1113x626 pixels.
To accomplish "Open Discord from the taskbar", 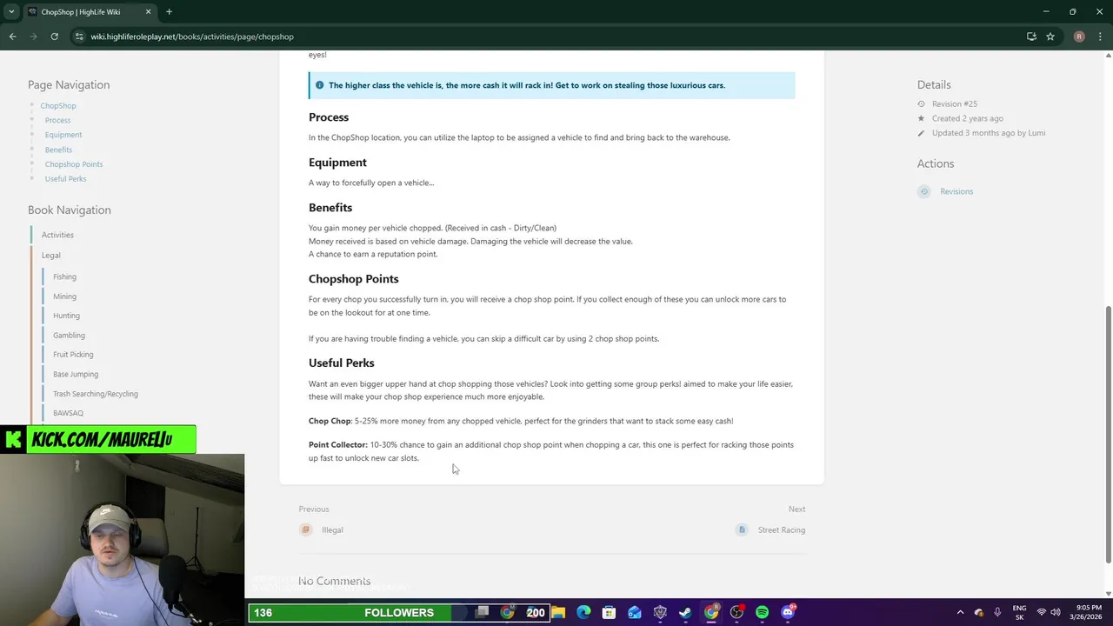I will [x=788, y=613].
